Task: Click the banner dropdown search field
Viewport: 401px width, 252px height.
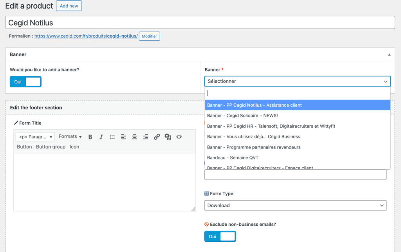Action: 298,93
